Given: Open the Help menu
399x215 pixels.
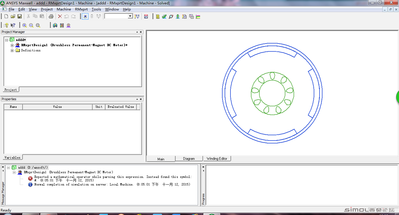Looking at the screenshot, I should pos(127,9).
